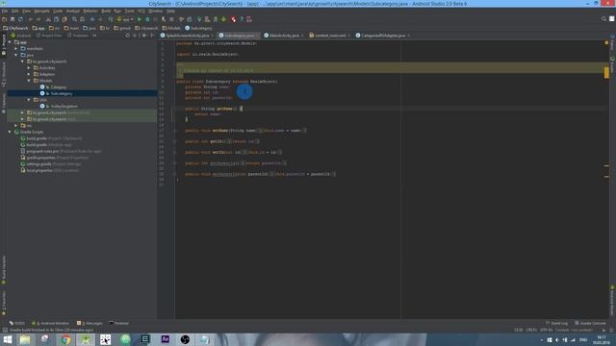The image size is (616, 346).
Task: Open After Effects from the taskbar
Action: coord(166,339)
